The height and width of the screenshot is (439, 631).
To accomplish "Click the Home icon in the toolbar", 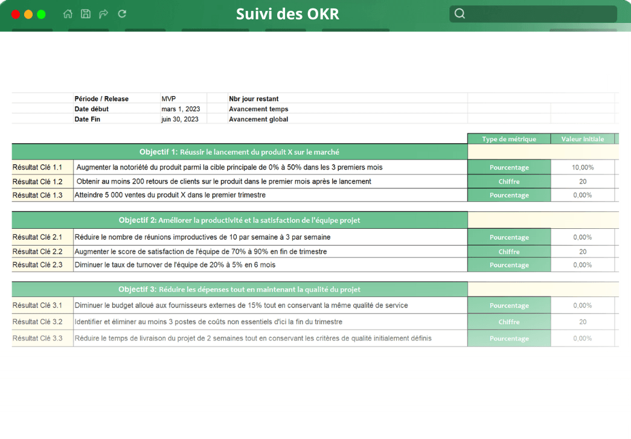I will coord(68,13).
